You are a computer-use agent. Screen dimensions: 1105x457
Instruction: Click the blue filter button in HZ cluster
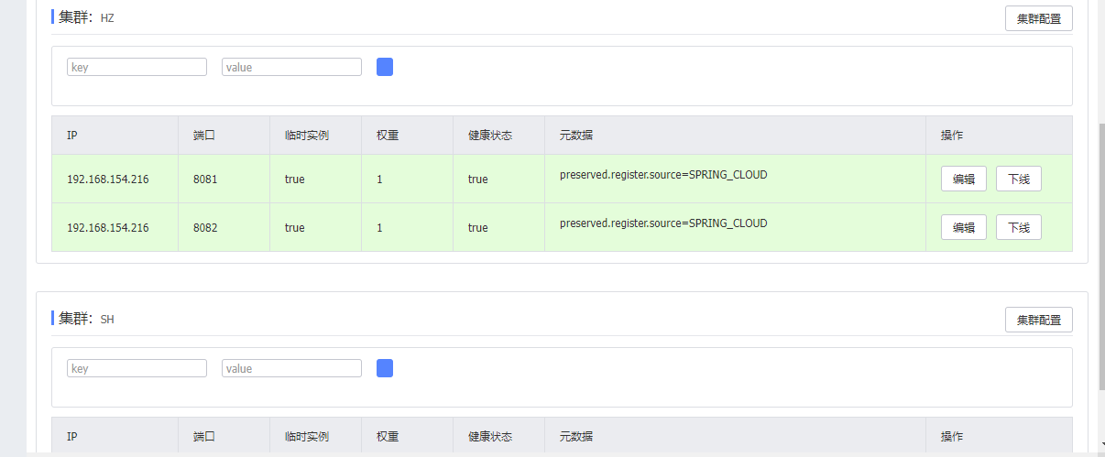[x=385, y=67]
